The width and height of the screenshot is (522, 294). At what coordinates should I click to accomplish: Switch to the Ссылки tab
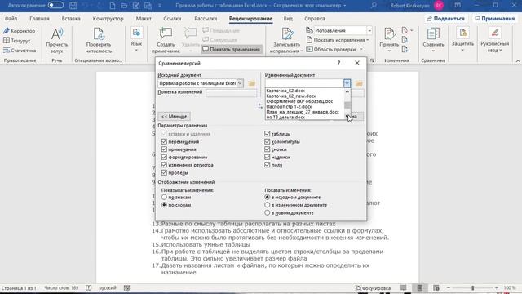pyautogui.click(x=172, y=19)
